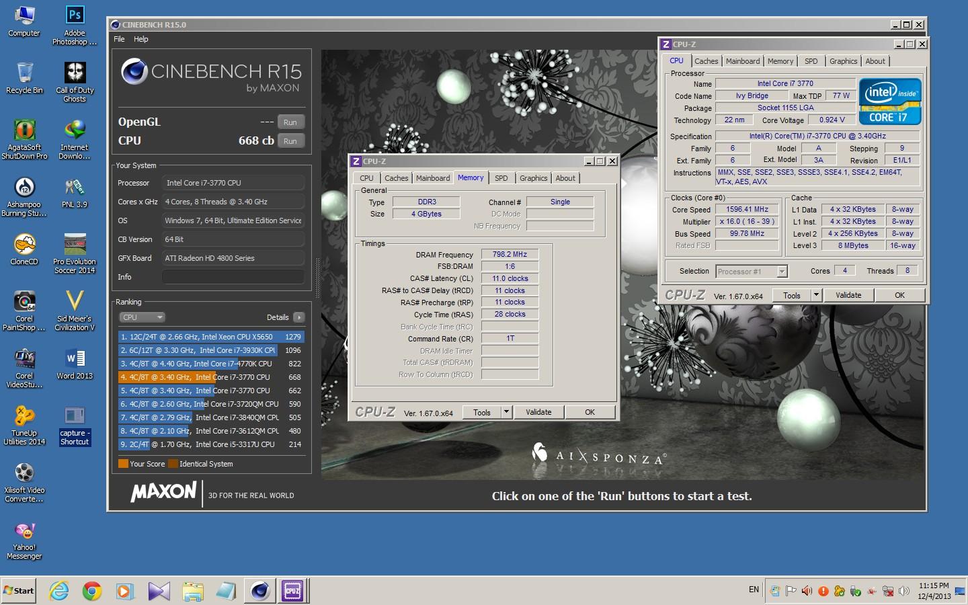Switch to CPU tab in Memory CPU-Z window

(x=366, y=178)
